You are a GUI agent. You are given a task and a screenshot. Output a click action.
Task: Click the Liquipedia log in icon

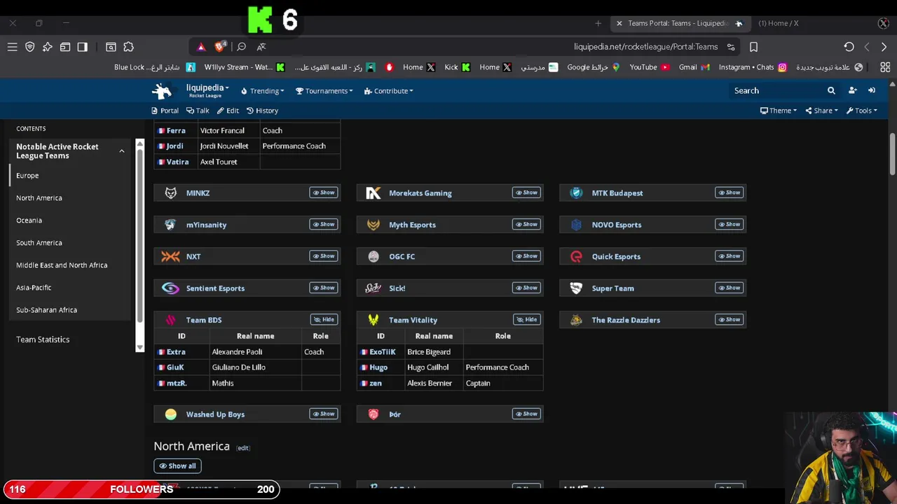click(872, 90)
